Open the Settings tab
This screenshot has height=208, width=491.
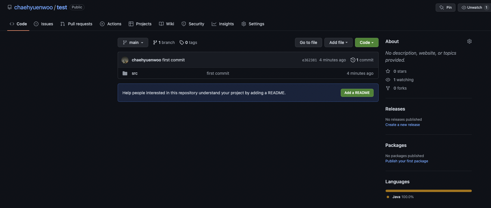tap(253, 24)
